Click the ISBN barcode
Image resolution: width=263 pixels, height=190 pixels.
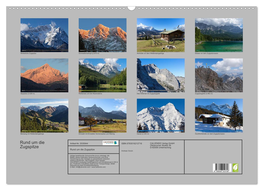coord(222,167)
